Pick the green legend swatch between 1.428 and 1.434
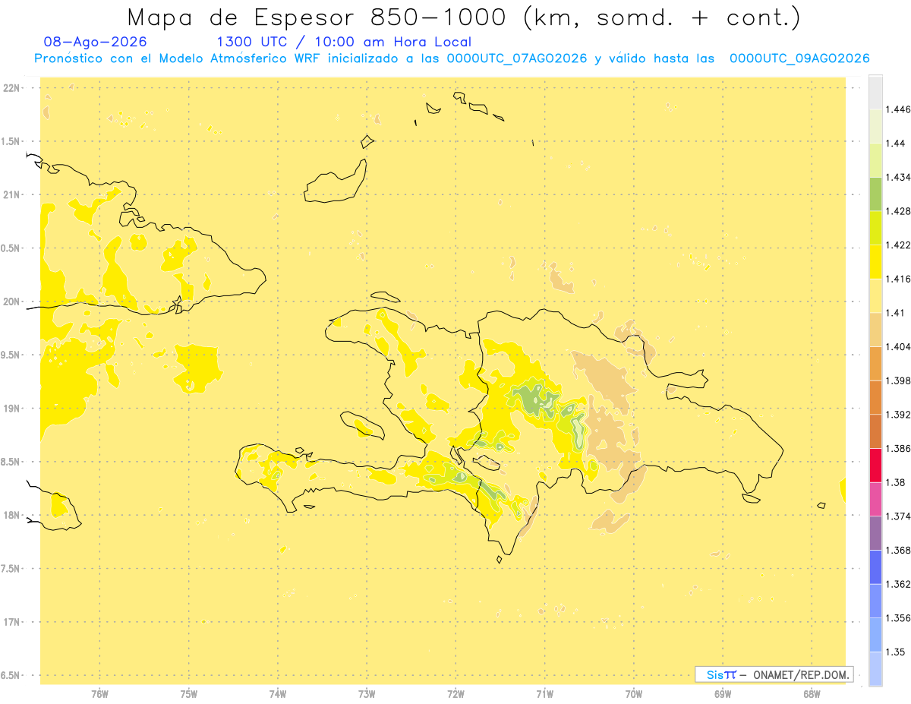The height and width of the screenshot is (704, 911). coord(875,194)
